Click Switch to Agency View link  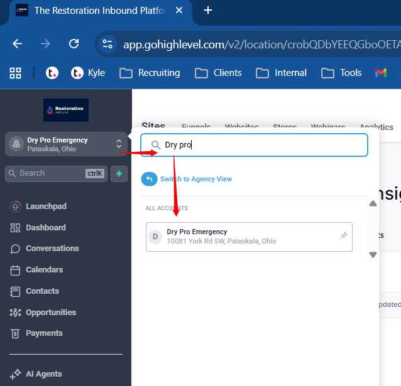tap(195, 179)
